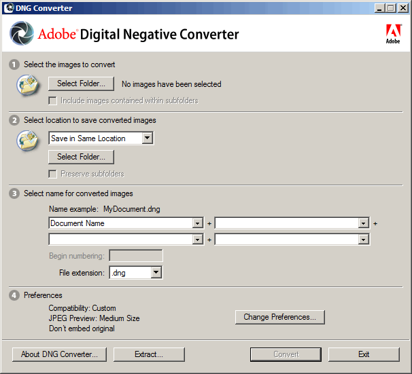Image resolution: width=412 pixels, height=374 pixels.
Task: Click the 'Select the images to convert' heading
Action: (69, 64)
